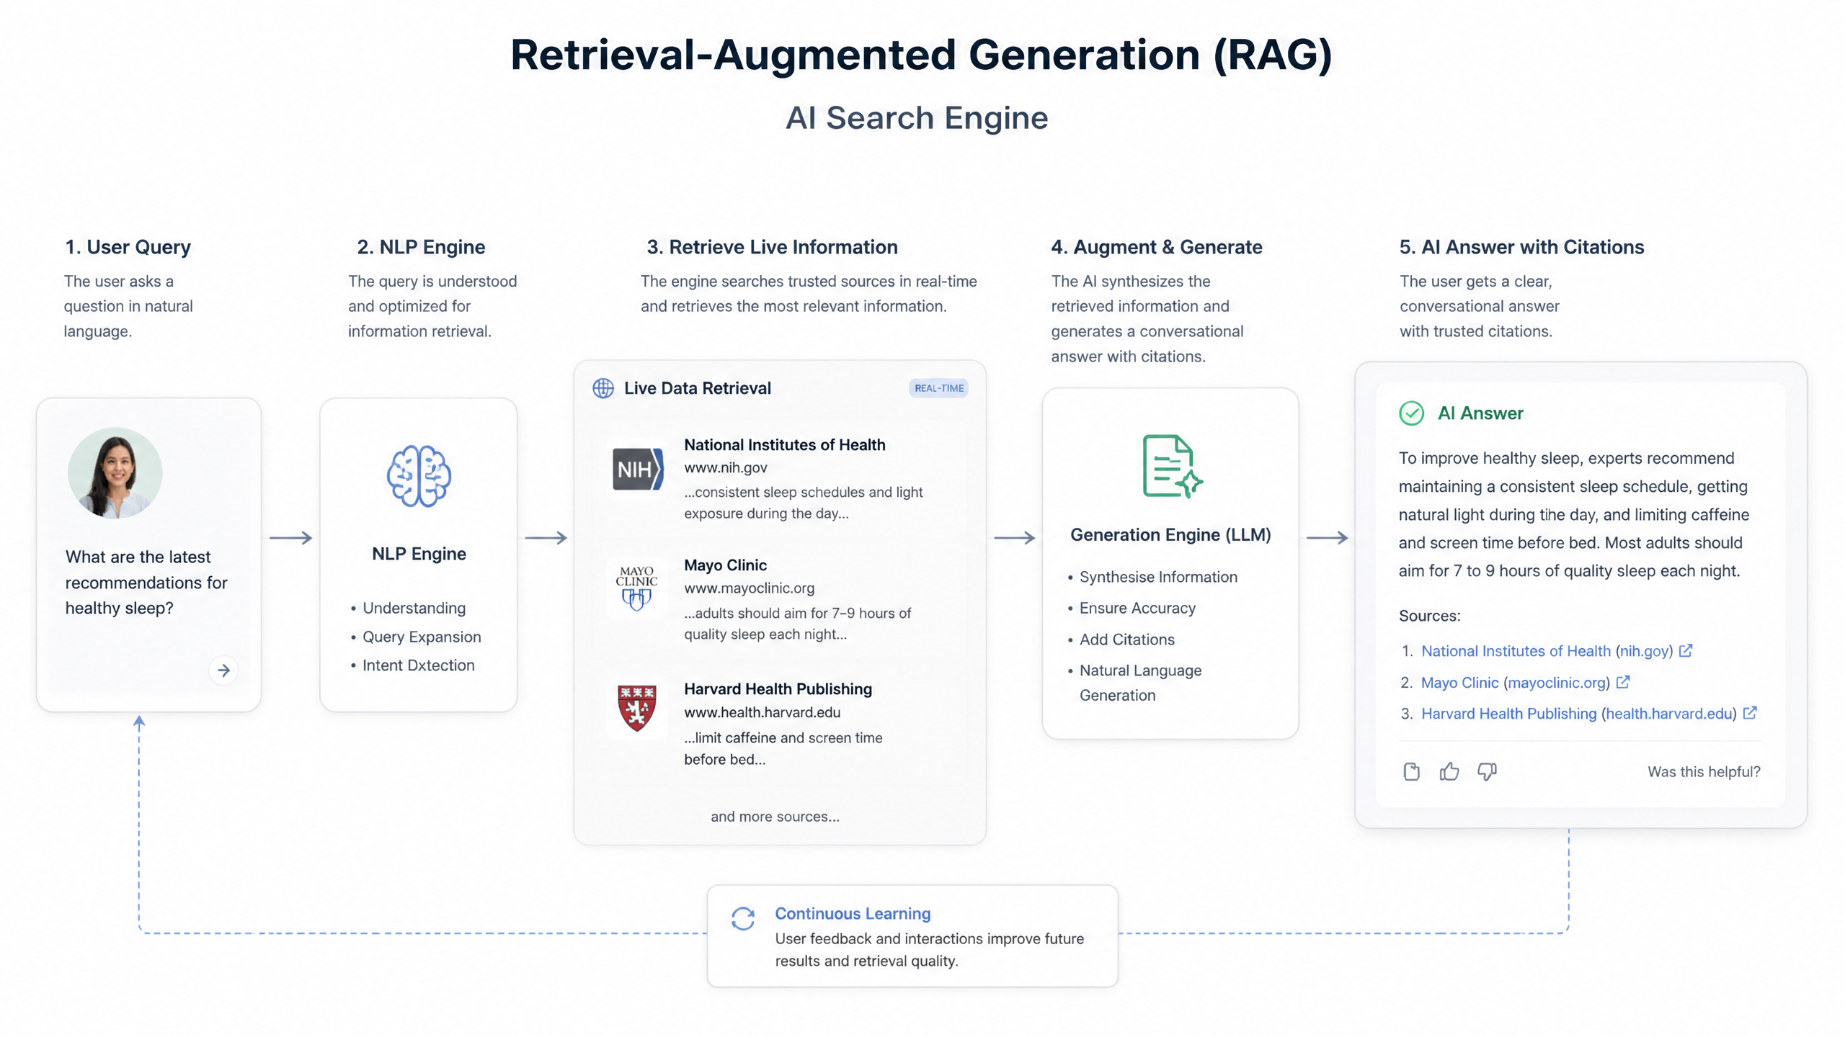Viewport: 1845px width, 1037px height.
Task: Click the 'Query Expansion' bullet item
Action: coord(422,637)
